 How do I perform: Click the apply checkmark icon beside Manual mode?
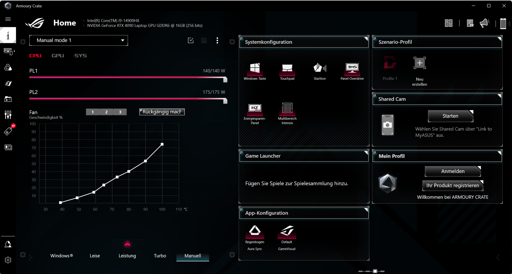191,40
